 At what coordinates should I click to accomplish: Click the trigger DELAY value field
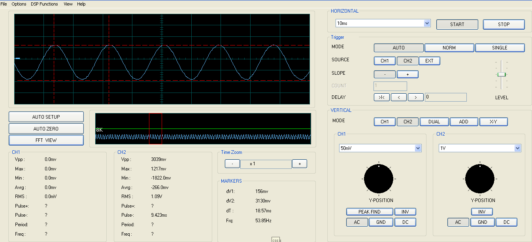[x=446, y=97]
